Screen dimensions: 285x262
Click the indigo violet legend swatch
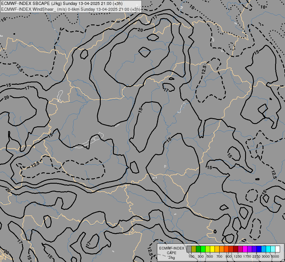click(x=254, y=249)
